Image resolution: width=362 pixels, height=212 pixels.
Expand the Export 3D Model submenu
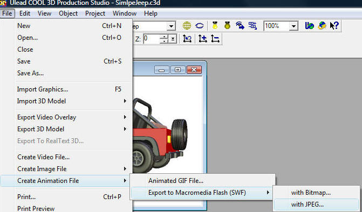[x=67, y=129]
